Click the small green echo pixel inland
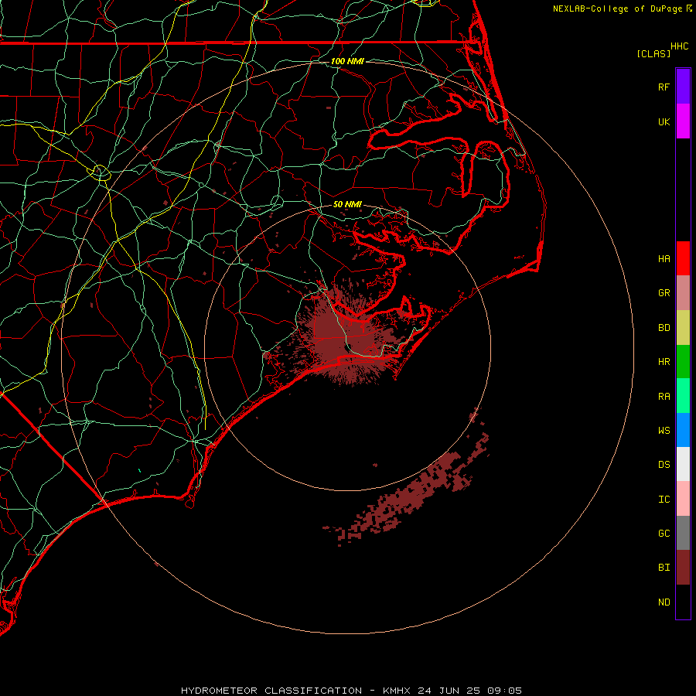Viewport: 696px width, 696px height. tap(139, 470)
